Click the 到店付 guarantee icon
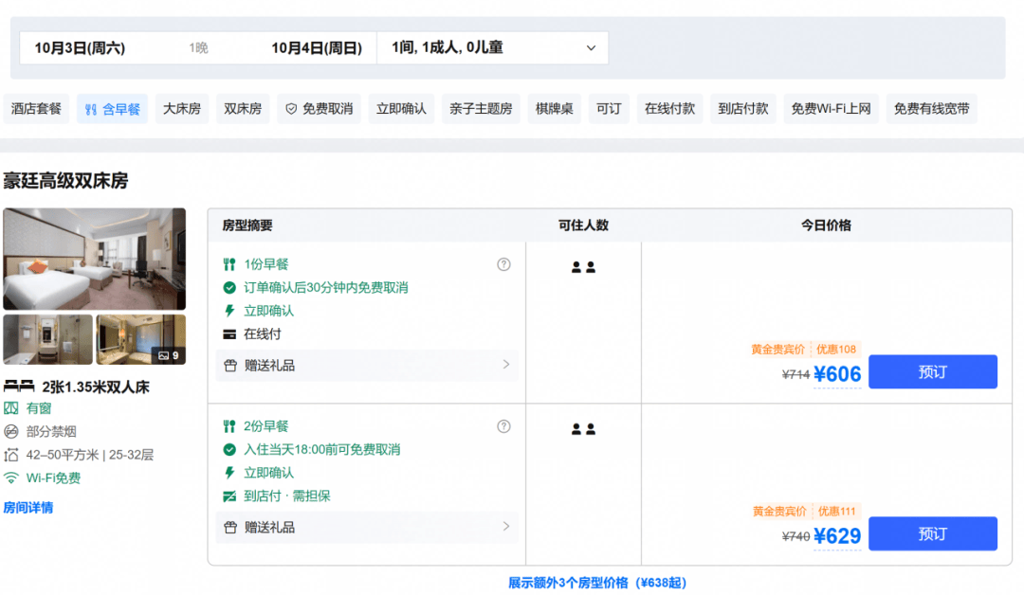 tap(229, 496)
